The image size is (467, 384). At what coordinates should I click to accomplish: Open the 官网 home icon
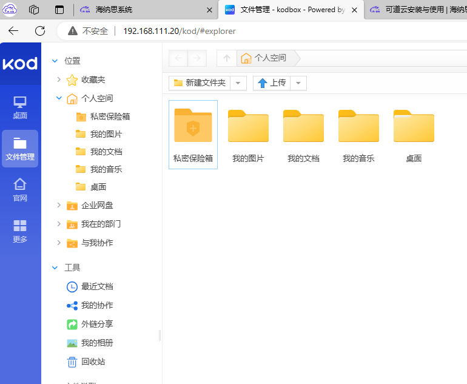20,189
